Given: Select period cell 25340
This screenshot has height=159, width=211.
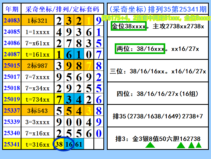Looking at the screenshot, I should 12,133.
